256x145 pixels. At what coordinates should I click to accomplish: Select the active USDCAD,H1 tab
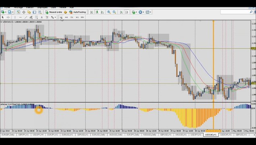pyautogui.click(x=211, y=135)
